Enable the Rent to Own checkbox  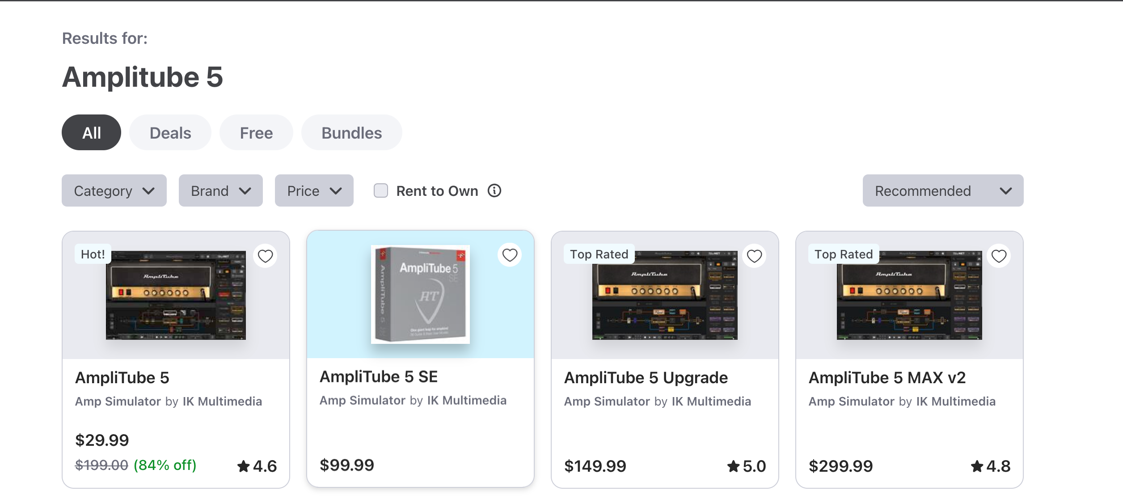coord(381,191)
